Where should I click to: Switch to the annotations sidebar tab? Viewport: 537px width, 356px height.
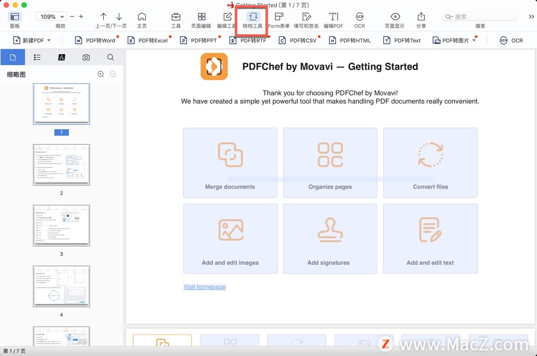pos(62,57)
